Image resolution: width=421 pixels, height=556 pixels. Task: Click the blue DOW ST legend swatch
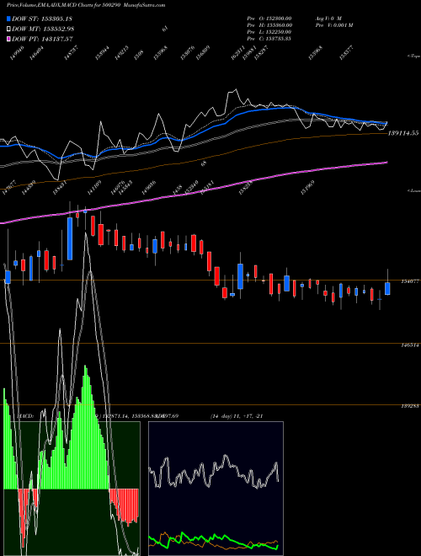point(8,19)
